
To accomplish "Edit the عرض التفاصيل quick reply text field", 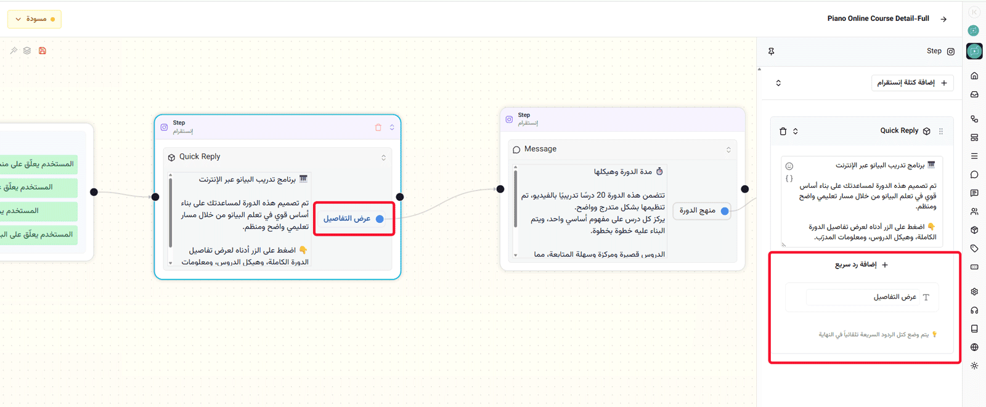I will pyautogui.click(x=862, y=297).
